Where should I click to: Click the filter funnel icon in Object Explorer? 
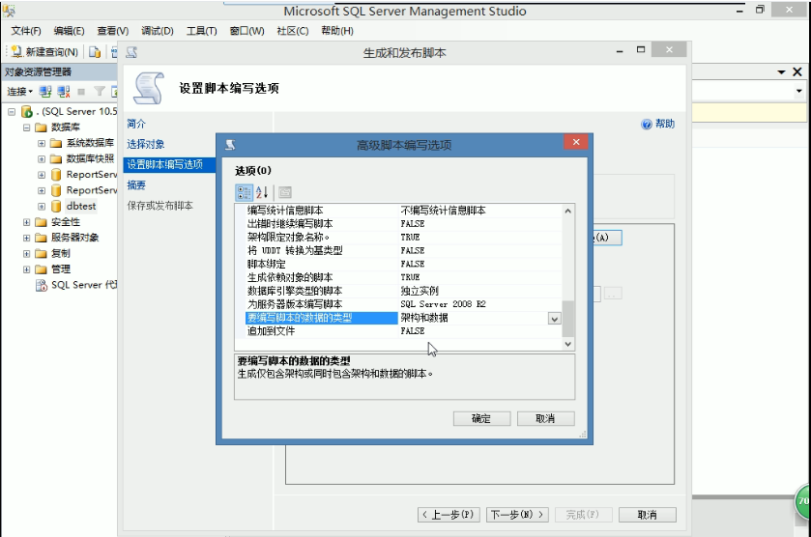pos(100,92)
